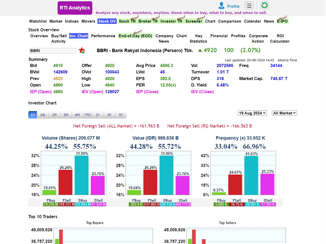Click the Market Cap. value 745.67 T
326x244 pixels.
(x=279, y=79)
